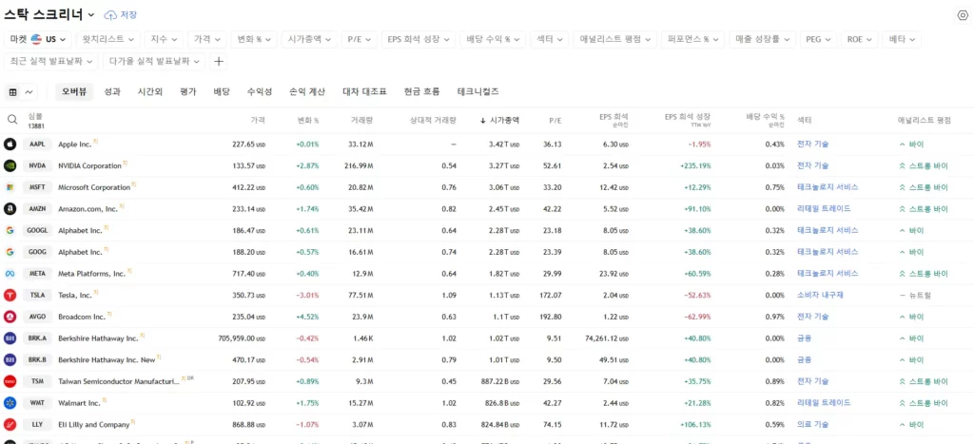974x444 pixels.
Task: Switch to the 시간외 tab
Action: tap(149, 92)
